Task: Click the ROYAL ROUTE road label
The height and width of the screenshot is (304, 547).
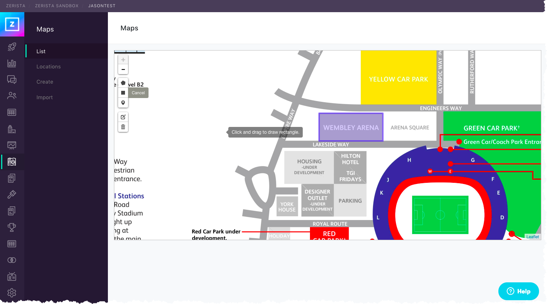Action: (330, 224)
